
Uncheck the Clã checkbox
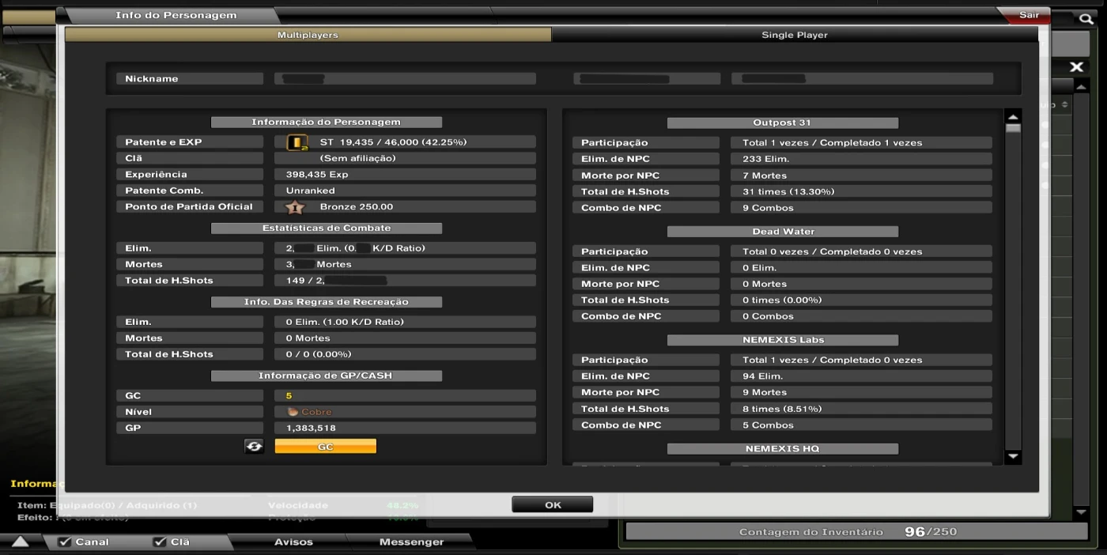[x=160, y=542]
